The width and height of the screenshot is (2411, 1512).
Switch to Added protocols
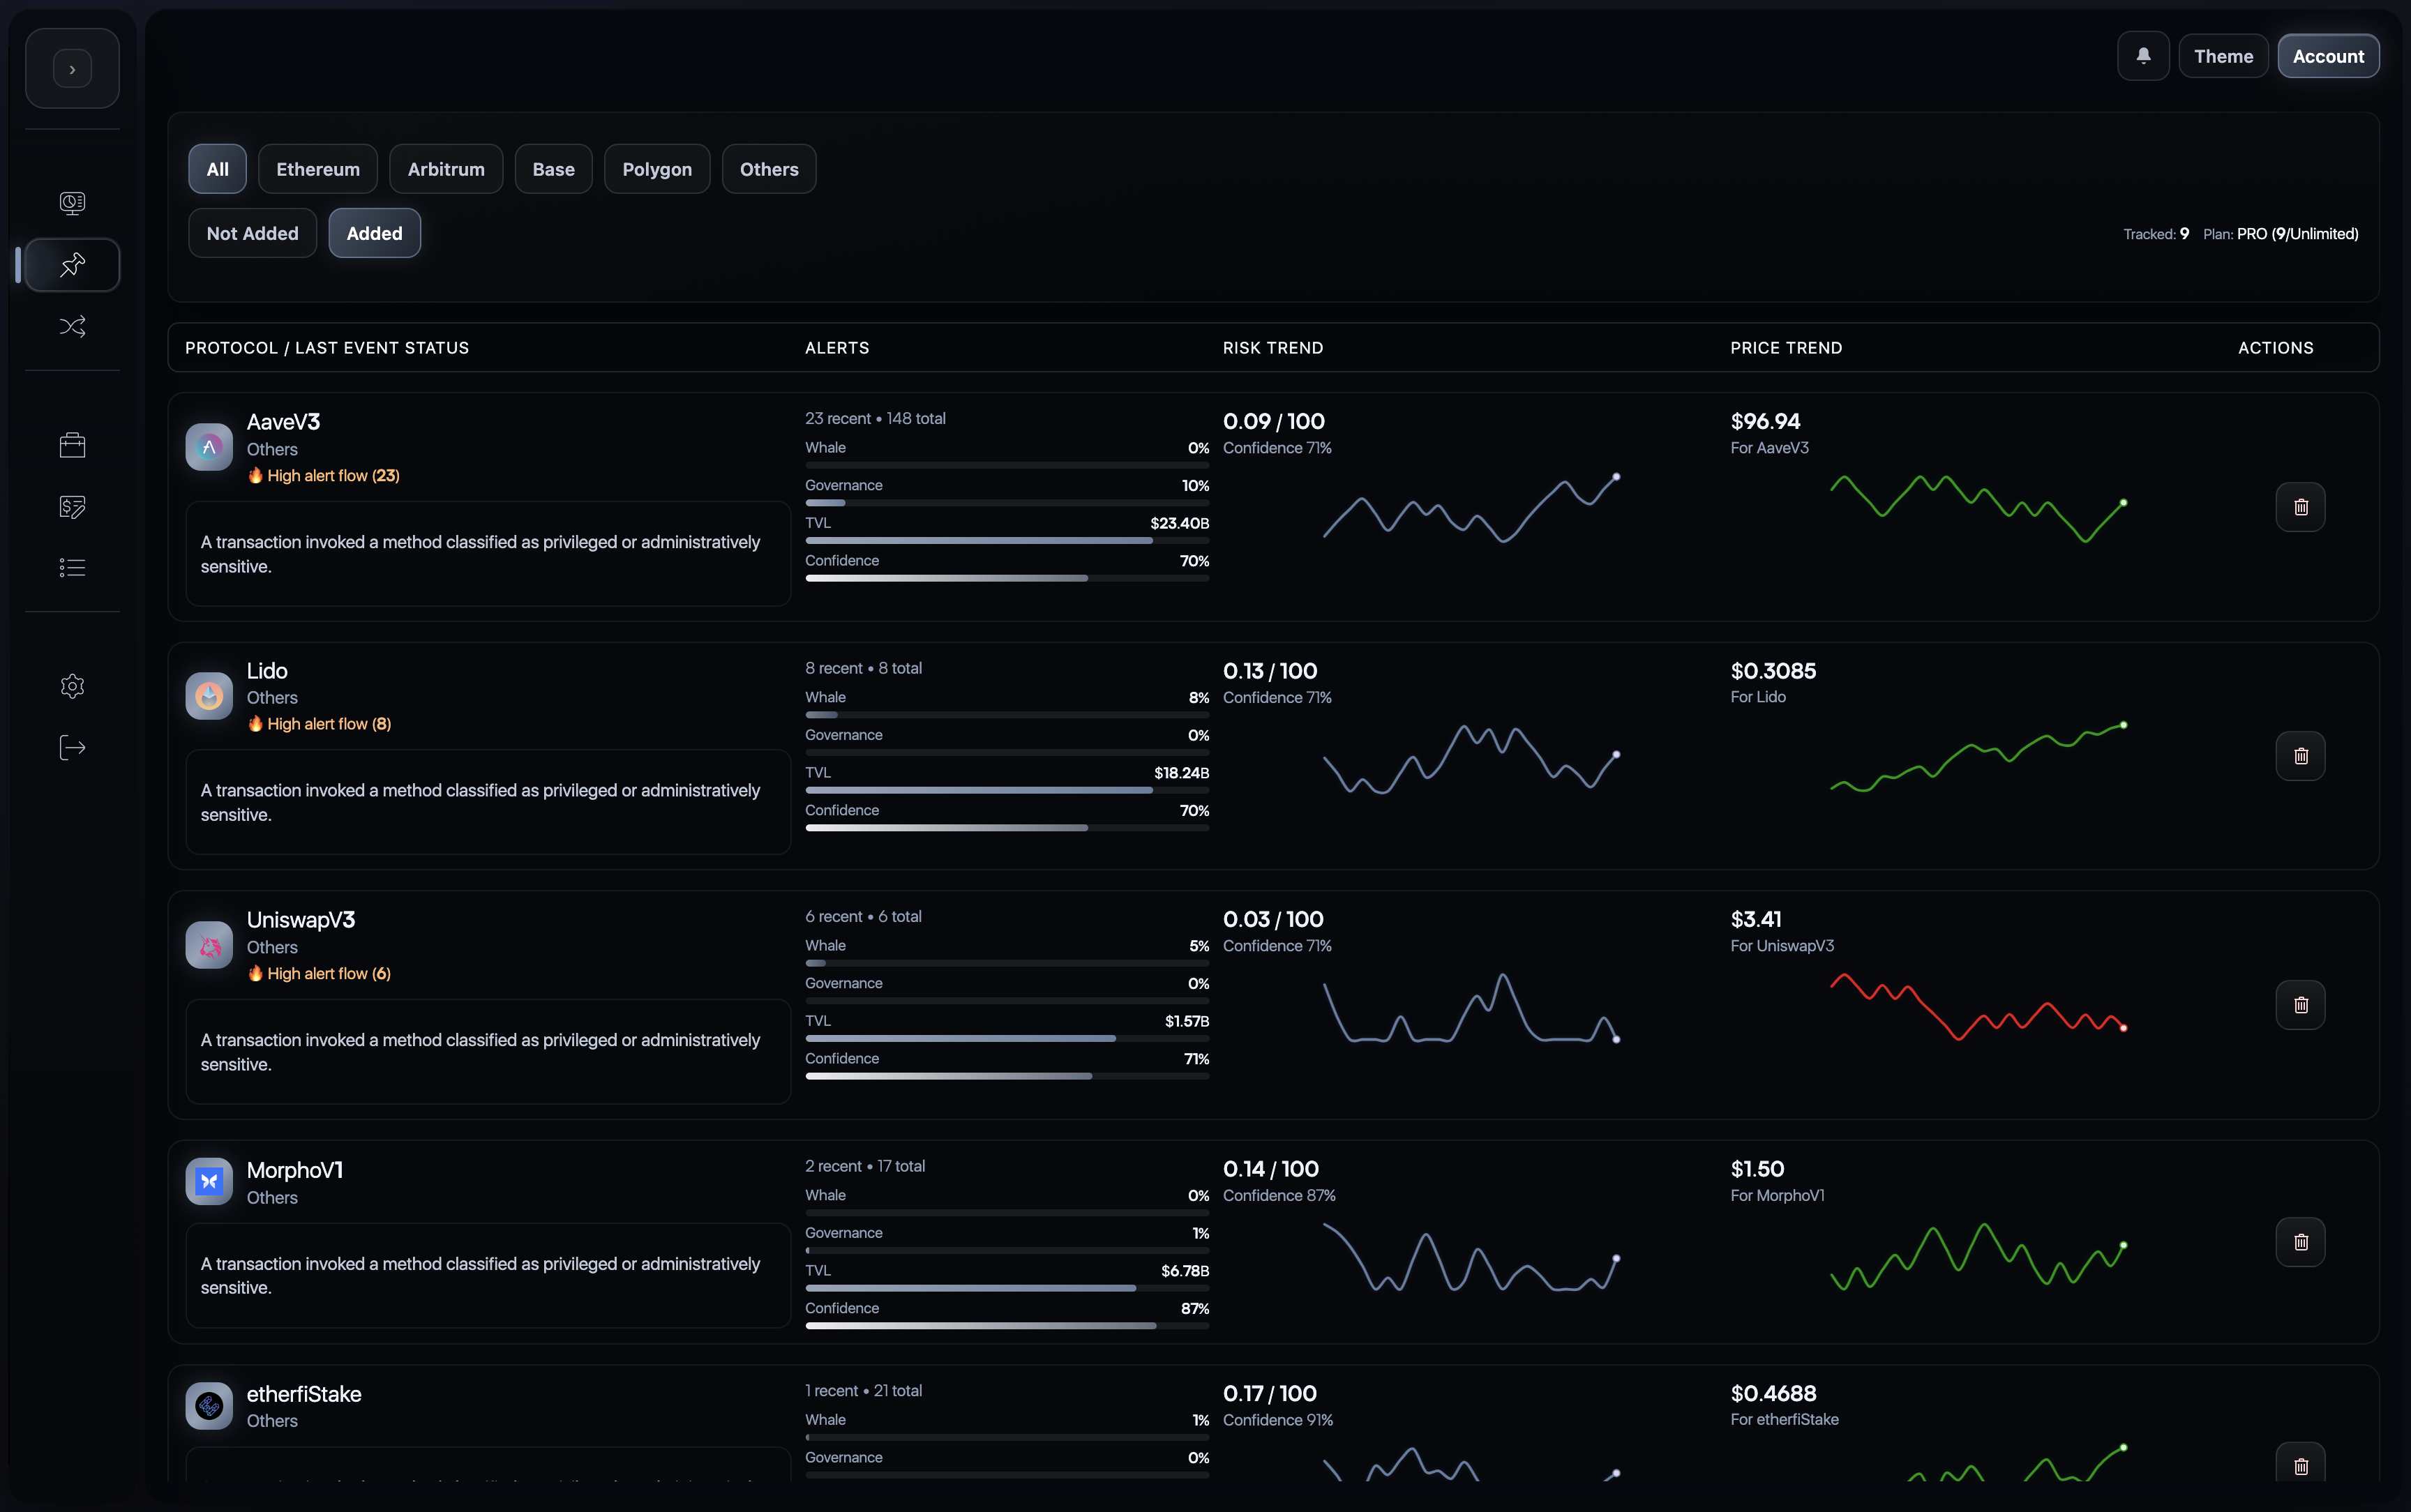tap(374, 233)
